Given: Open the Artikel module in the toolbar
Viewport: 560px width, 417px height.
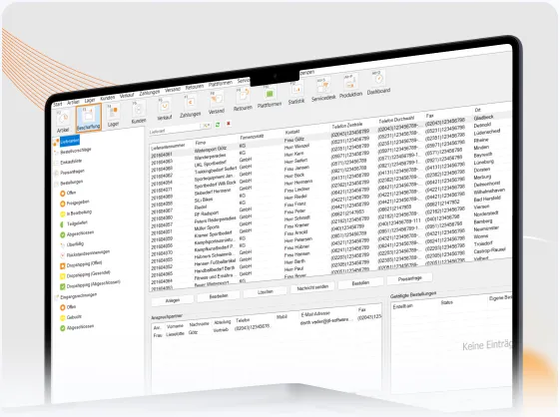Looking at the screenshot, I should tap(63, 122).
